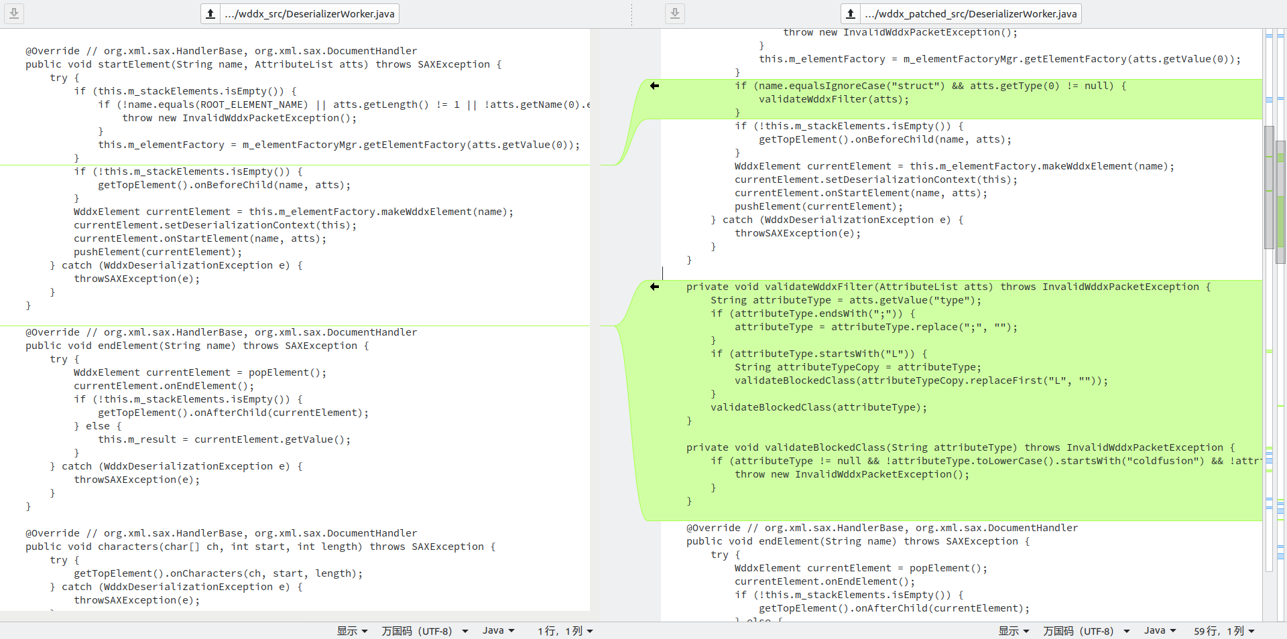1287x639 pixels.
Task: Click the left pane save file icon
Action: coord(14,13)
